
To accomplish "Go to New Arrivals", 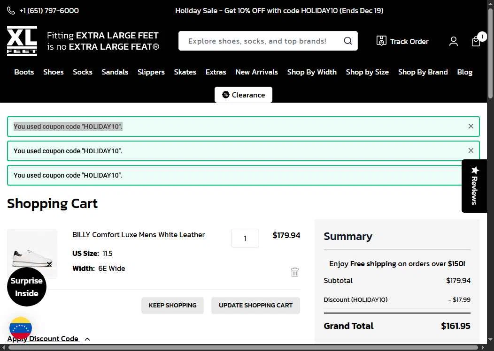I will pos(257,72).
